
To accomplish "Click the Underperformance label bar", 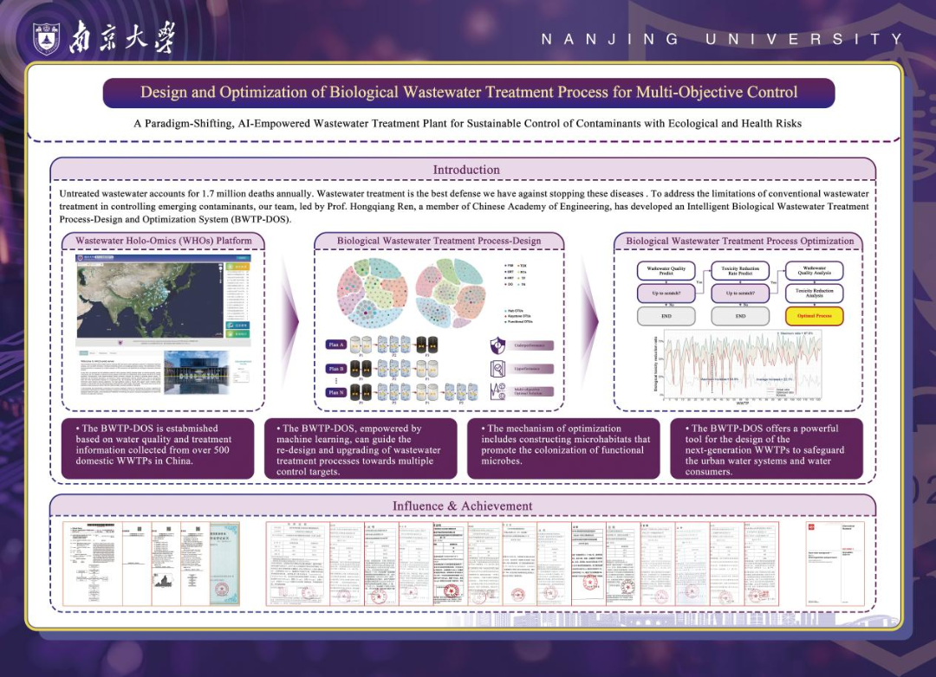I will point(530,345).
